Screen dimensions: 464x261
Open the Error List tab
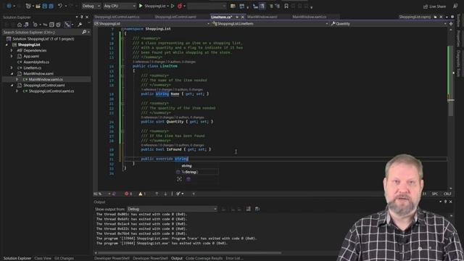click(234, 258)
